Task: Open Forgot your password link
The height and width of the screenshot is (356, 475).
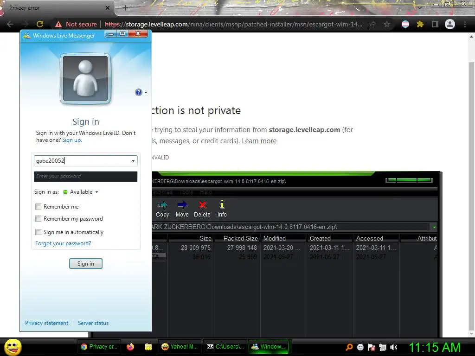Action: pyautogui.click(x=63, y=243)
